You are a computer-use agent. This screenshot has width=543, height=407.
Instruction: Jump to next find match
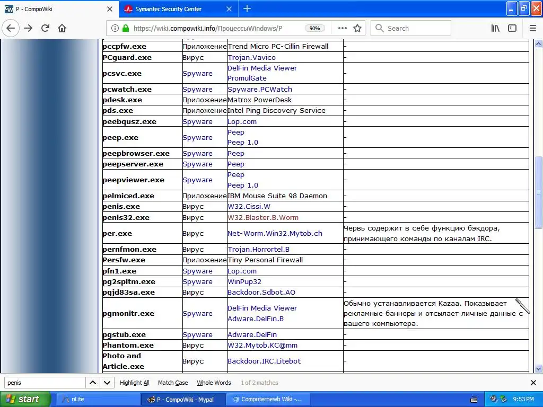coord(107,383)
